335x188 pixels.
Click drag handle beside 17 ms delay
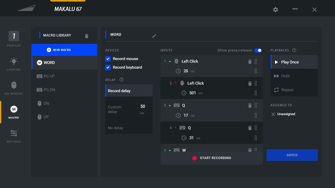(256, 115)
